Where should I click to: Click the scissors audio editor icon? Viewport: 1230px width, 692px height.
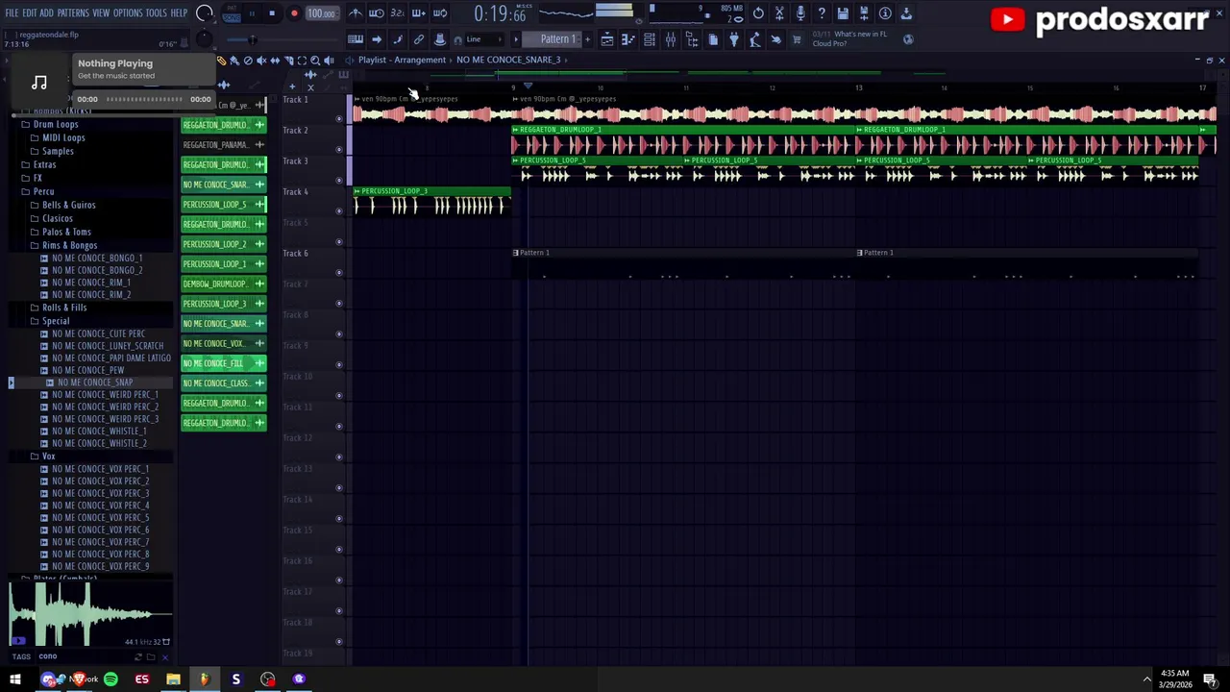(x=779, y=13)
